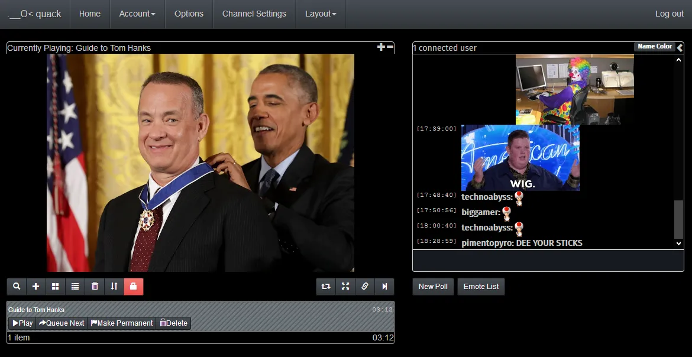Open the Account dropdown
Image resolution: width=692 pixels, height=357 pixels.
(x=137, y=14)
